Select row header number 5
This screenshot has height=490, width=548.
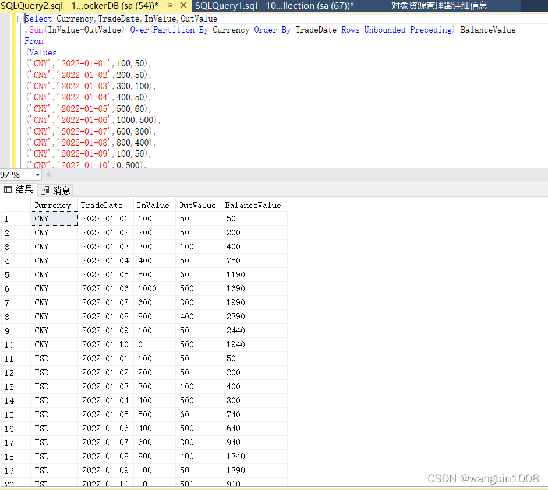tap(16, 275)
